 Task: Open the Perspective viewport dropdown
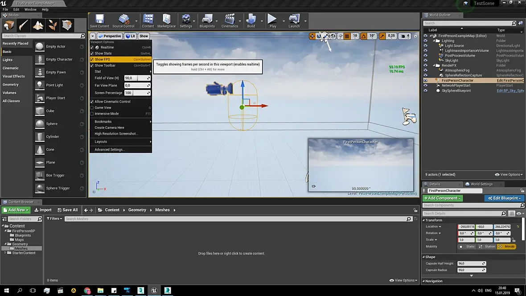tap(110, 36)
